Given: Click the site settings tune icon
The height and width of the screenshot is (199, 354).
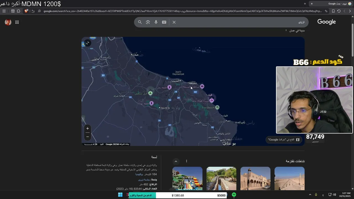Looking at the screenshot, I should [326, 11].
